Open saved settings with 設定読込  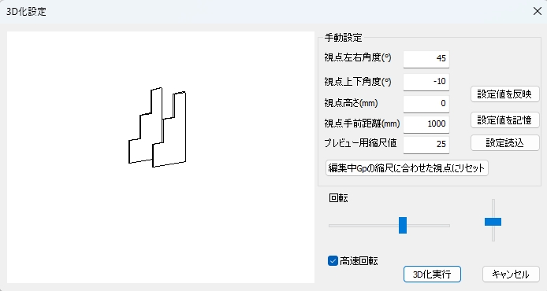[x=504, y=143]
